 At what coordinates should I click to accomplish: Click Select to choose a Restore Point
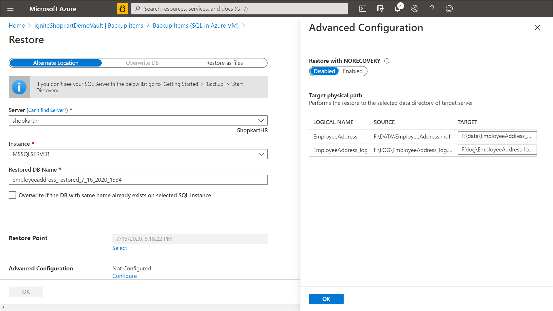tap(120, 248)
